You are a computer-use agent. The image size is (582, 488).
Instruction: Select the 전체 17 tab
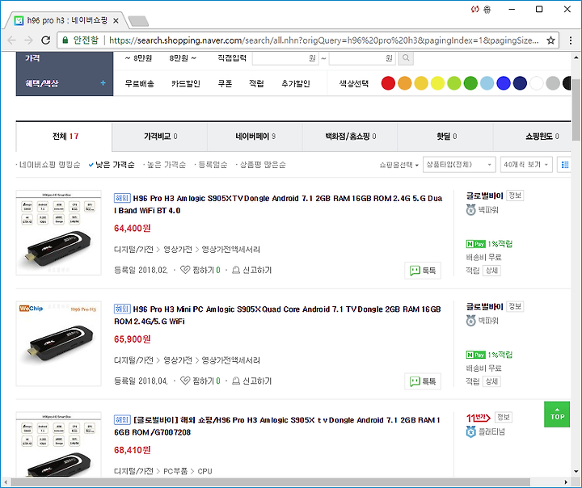(64, 137)
